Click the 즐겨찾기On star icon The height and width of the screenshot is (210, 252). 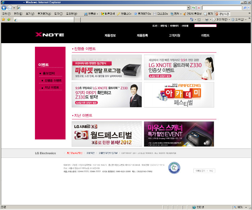[135, 14]
